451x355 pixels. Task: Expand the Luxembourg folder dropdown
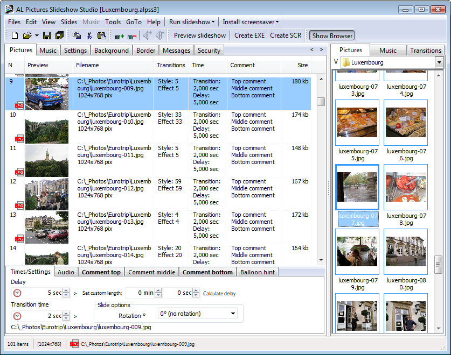[439, 62]
